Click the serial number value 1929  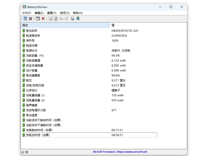(x=115, y=41)
